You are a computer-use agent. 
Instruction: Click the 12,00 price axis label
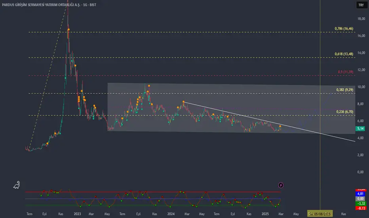[x=361, y=70]
